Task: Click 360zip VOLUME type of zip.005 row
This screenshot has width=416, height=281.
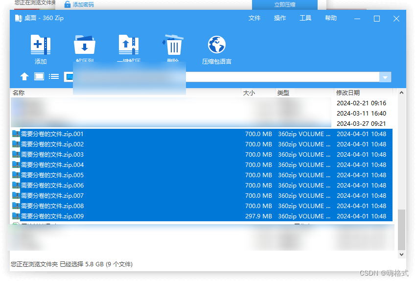Action: click(x=304, y=175)
